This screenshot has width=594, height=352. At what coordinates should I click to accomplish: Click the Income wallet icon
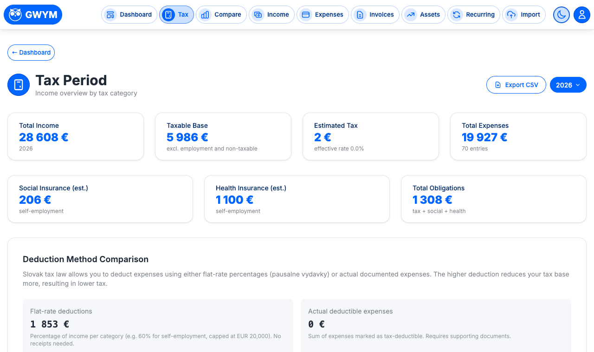pos(258,15)
